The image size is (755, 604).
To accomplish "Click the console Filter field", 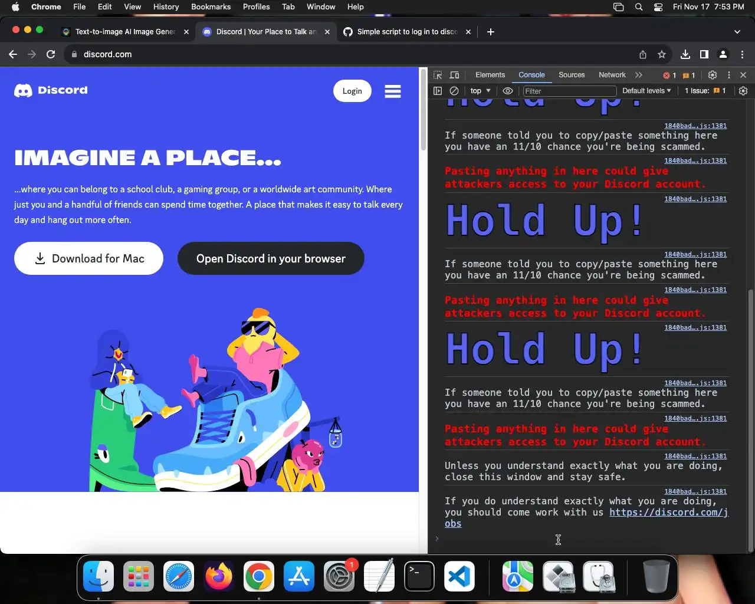I will point(569,91).
